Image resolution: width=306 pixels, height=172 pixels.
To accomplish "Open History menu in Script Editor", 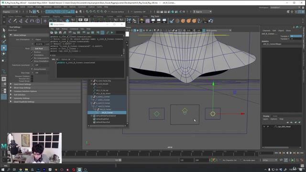I will (x=65, y=29).
